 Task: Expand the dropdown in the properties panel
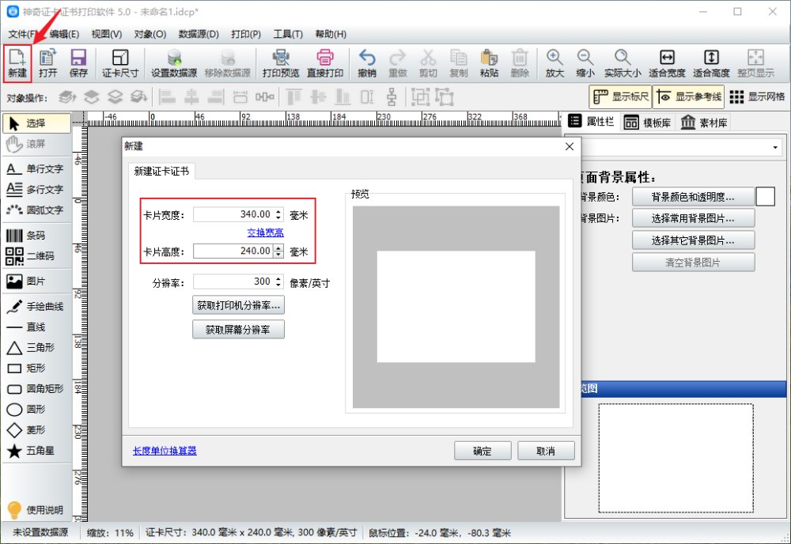coord(773,148)
